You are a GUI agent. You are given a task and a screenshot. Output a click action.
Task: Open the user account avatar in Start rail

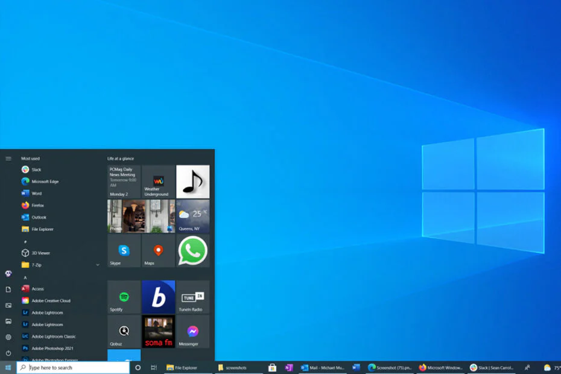pyautogui.click(x=8, y=274)
